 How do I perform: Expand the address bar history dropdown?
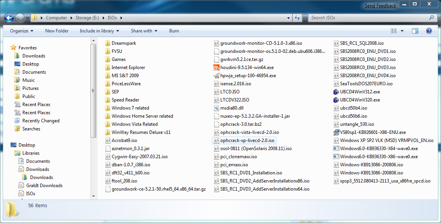click(289, 18)
